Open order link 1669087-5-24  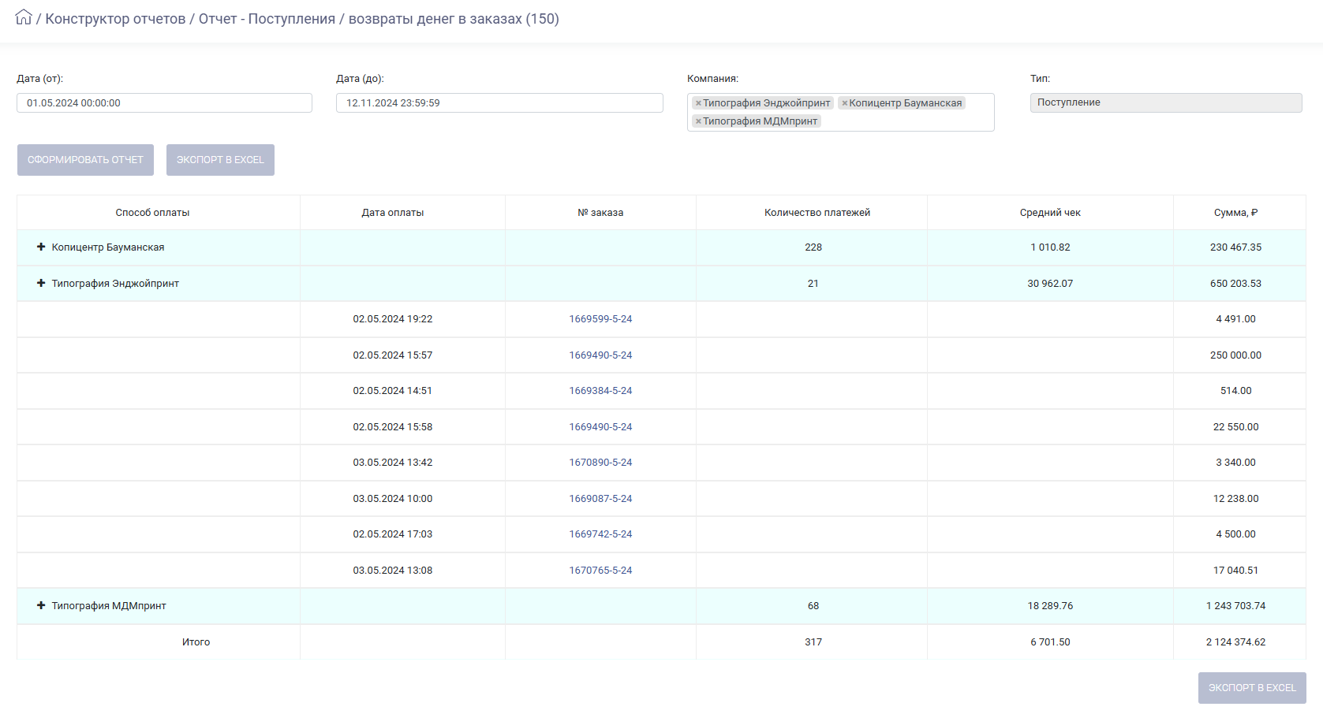600,499
